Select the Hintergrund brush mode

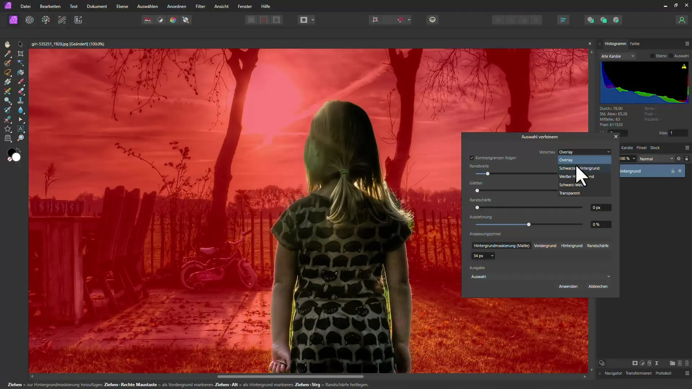[572, 246]
